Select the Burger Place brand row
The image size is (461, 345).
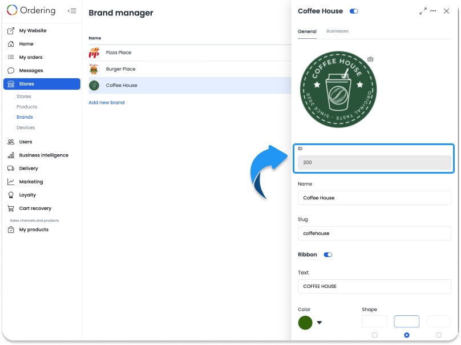(x=189, y=69)
